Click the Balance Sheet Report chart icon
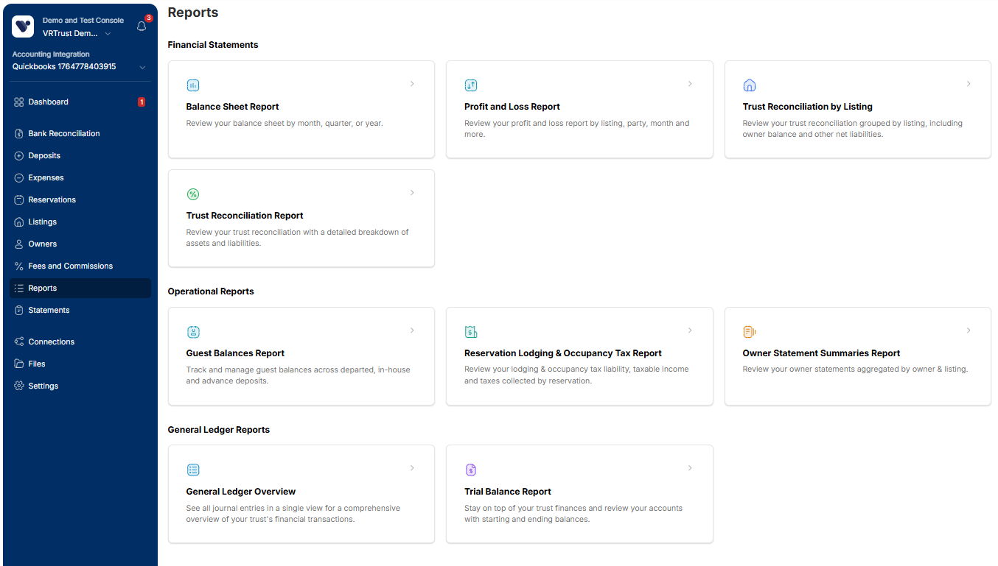 pyautogui.click(x=193, y=85)
